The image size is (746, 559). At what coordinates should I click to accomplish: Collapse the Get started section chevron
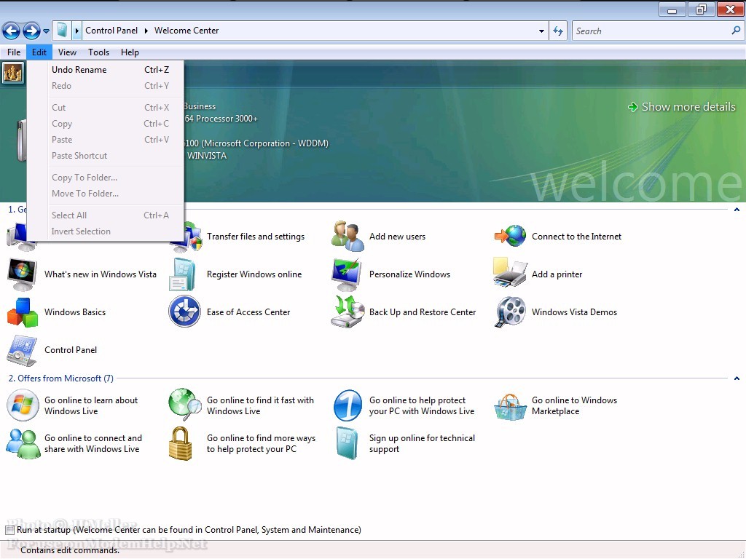point(737,210)
